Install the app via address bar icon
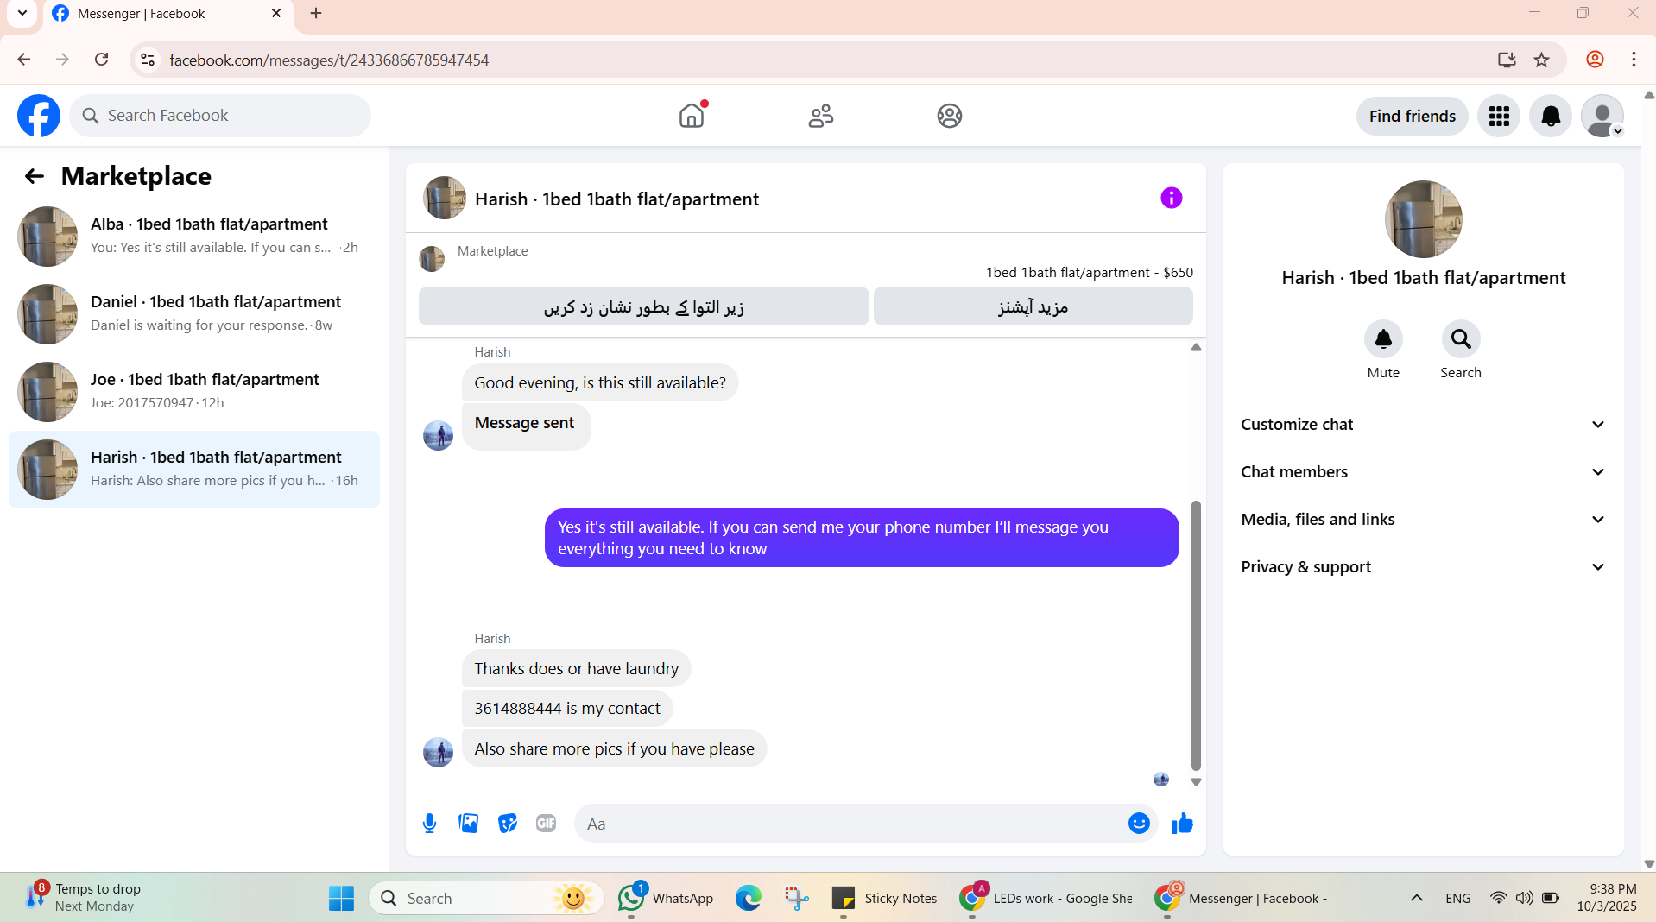 click(x=1507, y=60)
